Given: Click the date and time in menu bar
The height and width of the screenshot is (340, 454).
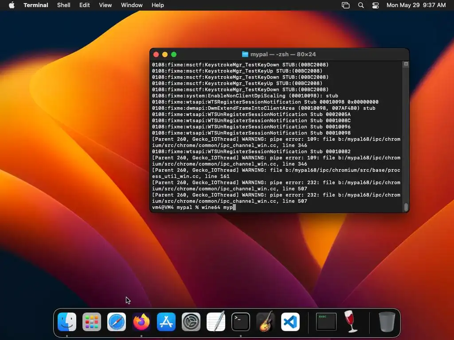Looking at the screenshot, I should point(416,5).
